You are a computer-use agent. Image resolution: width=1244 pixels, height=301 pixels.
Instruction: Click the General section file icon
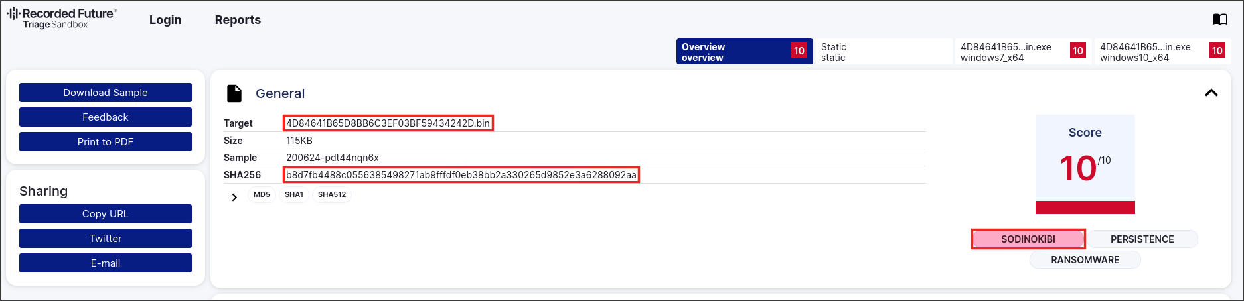coord(234,93)
